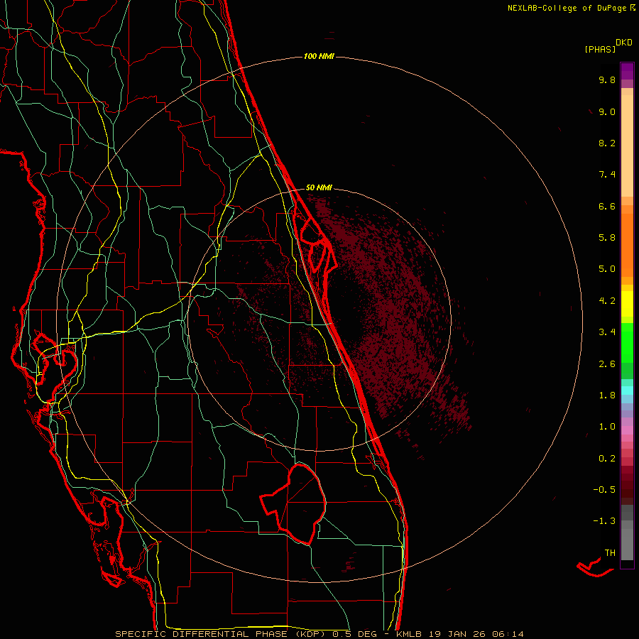Click the 100 NMI range ring label
This screenshot has height=639, width=639.
tap(319, 56)
